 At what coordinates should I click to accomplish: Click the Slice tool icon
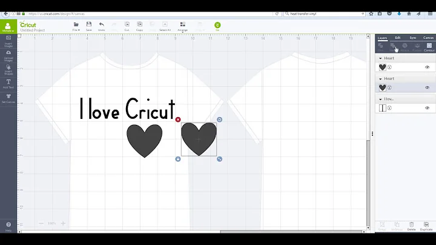(381, 47)
